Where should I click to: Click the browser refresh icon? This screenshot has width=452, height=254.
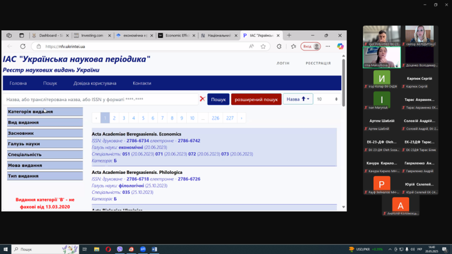[23, 46]
